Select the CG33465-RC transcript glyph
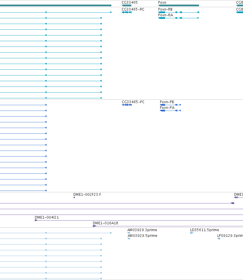The width and height of the screenshot is (243, 280). [x=127, y=12]
